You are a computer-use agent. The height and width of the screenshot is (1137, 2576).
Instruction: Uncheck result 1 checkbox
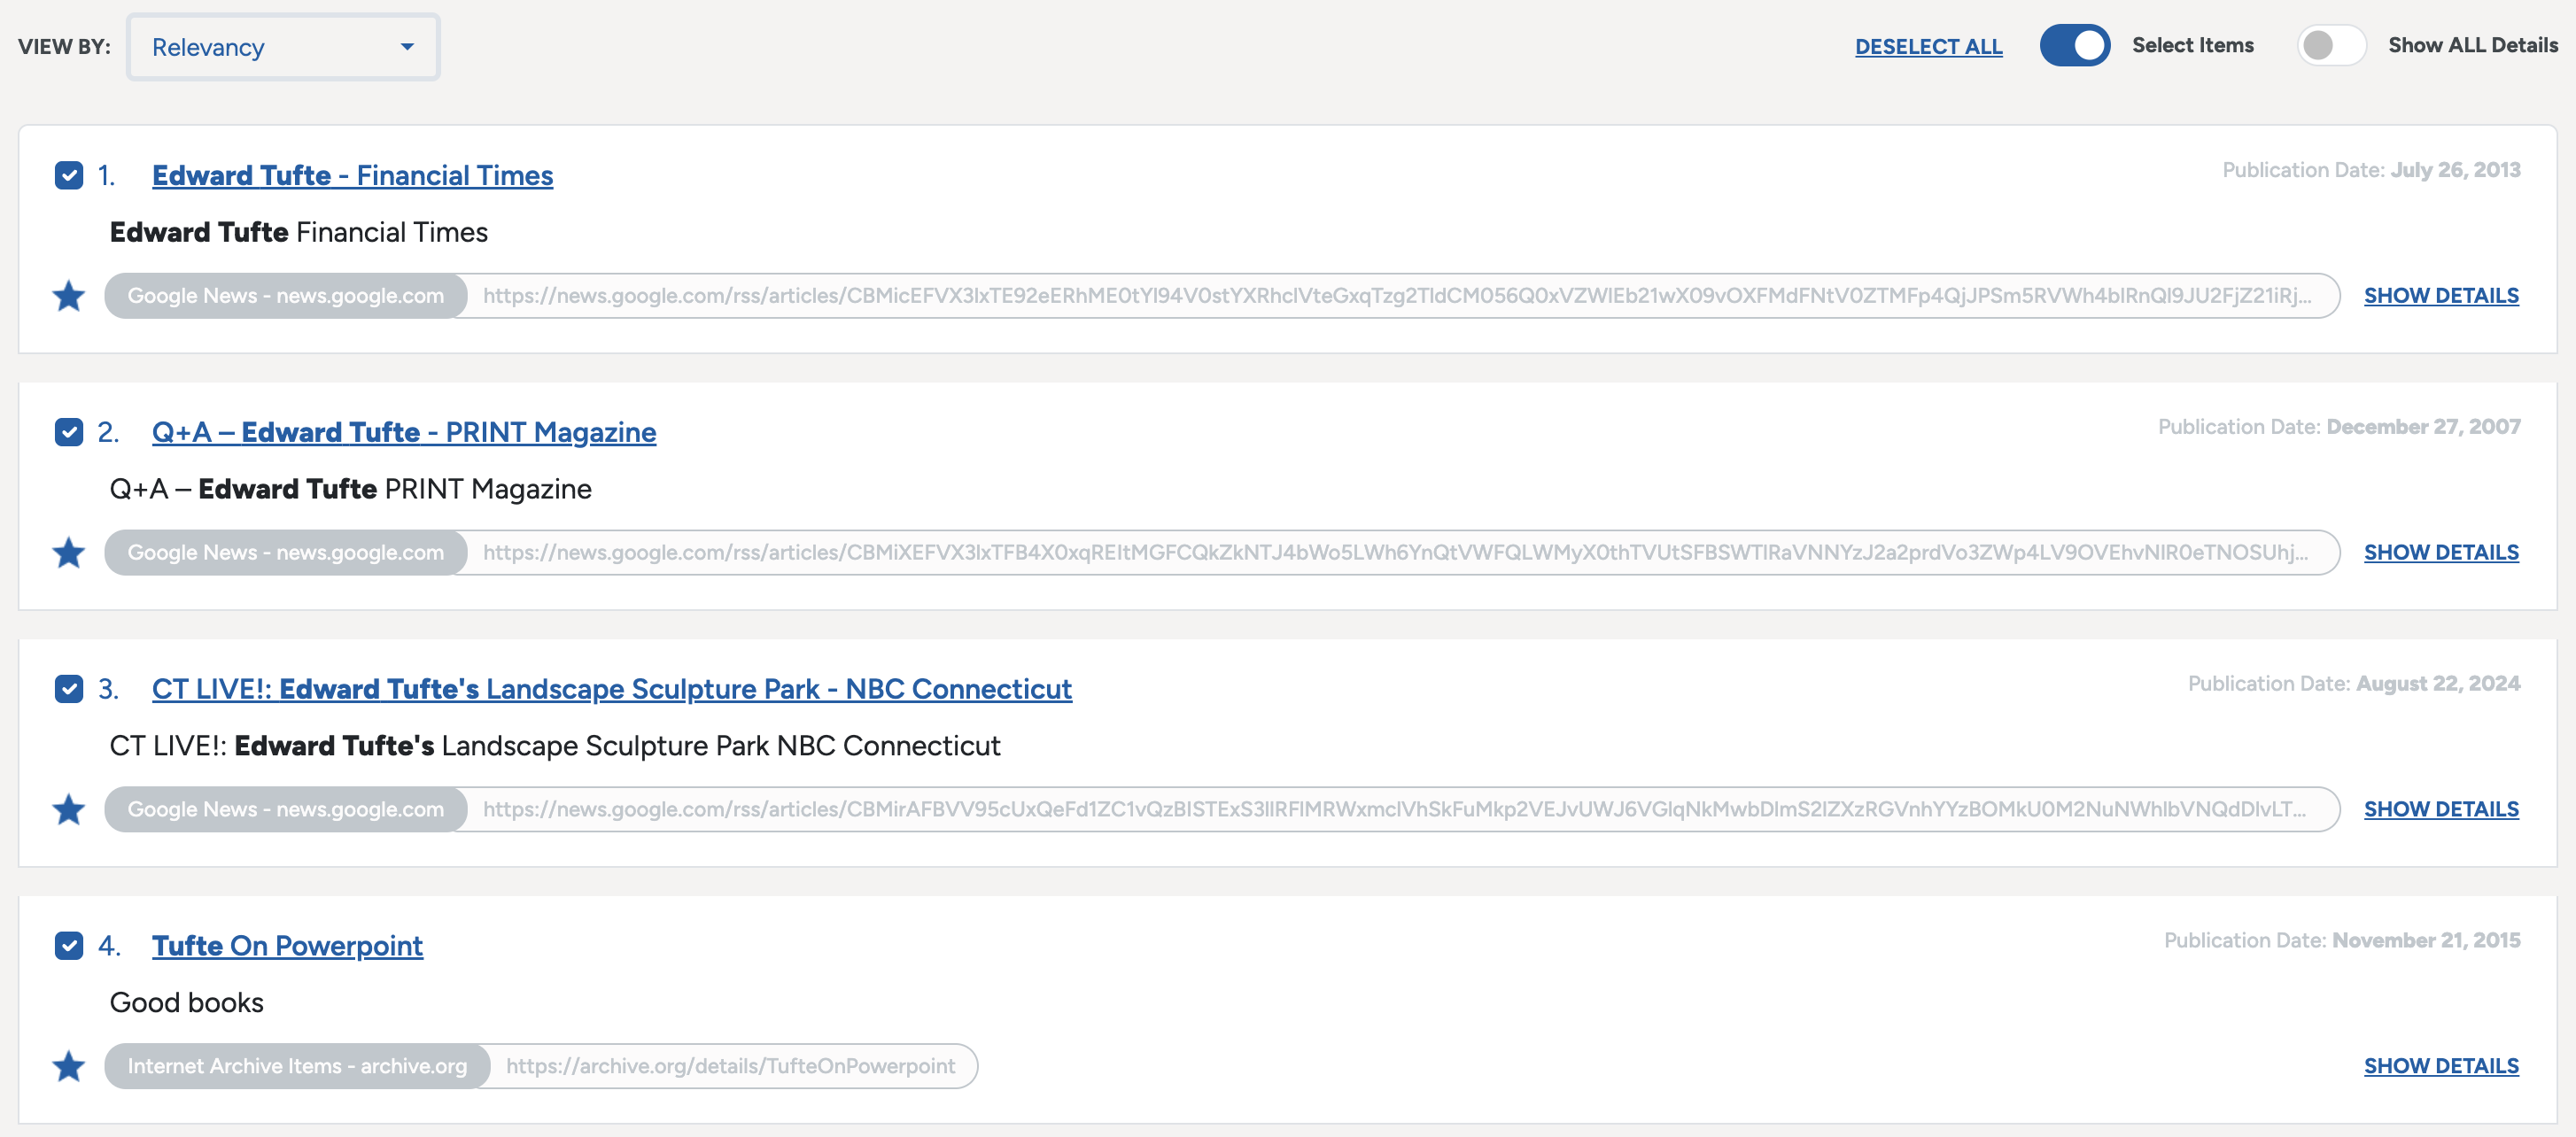(69, 176)
